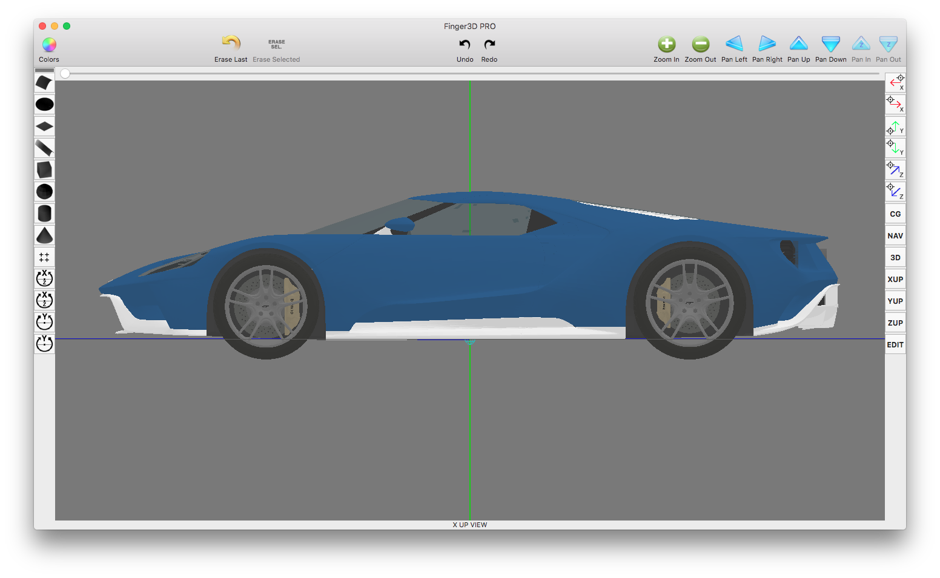Click the top slider handle
This screenshot has width=940, height=578.
tap(65, 73)
